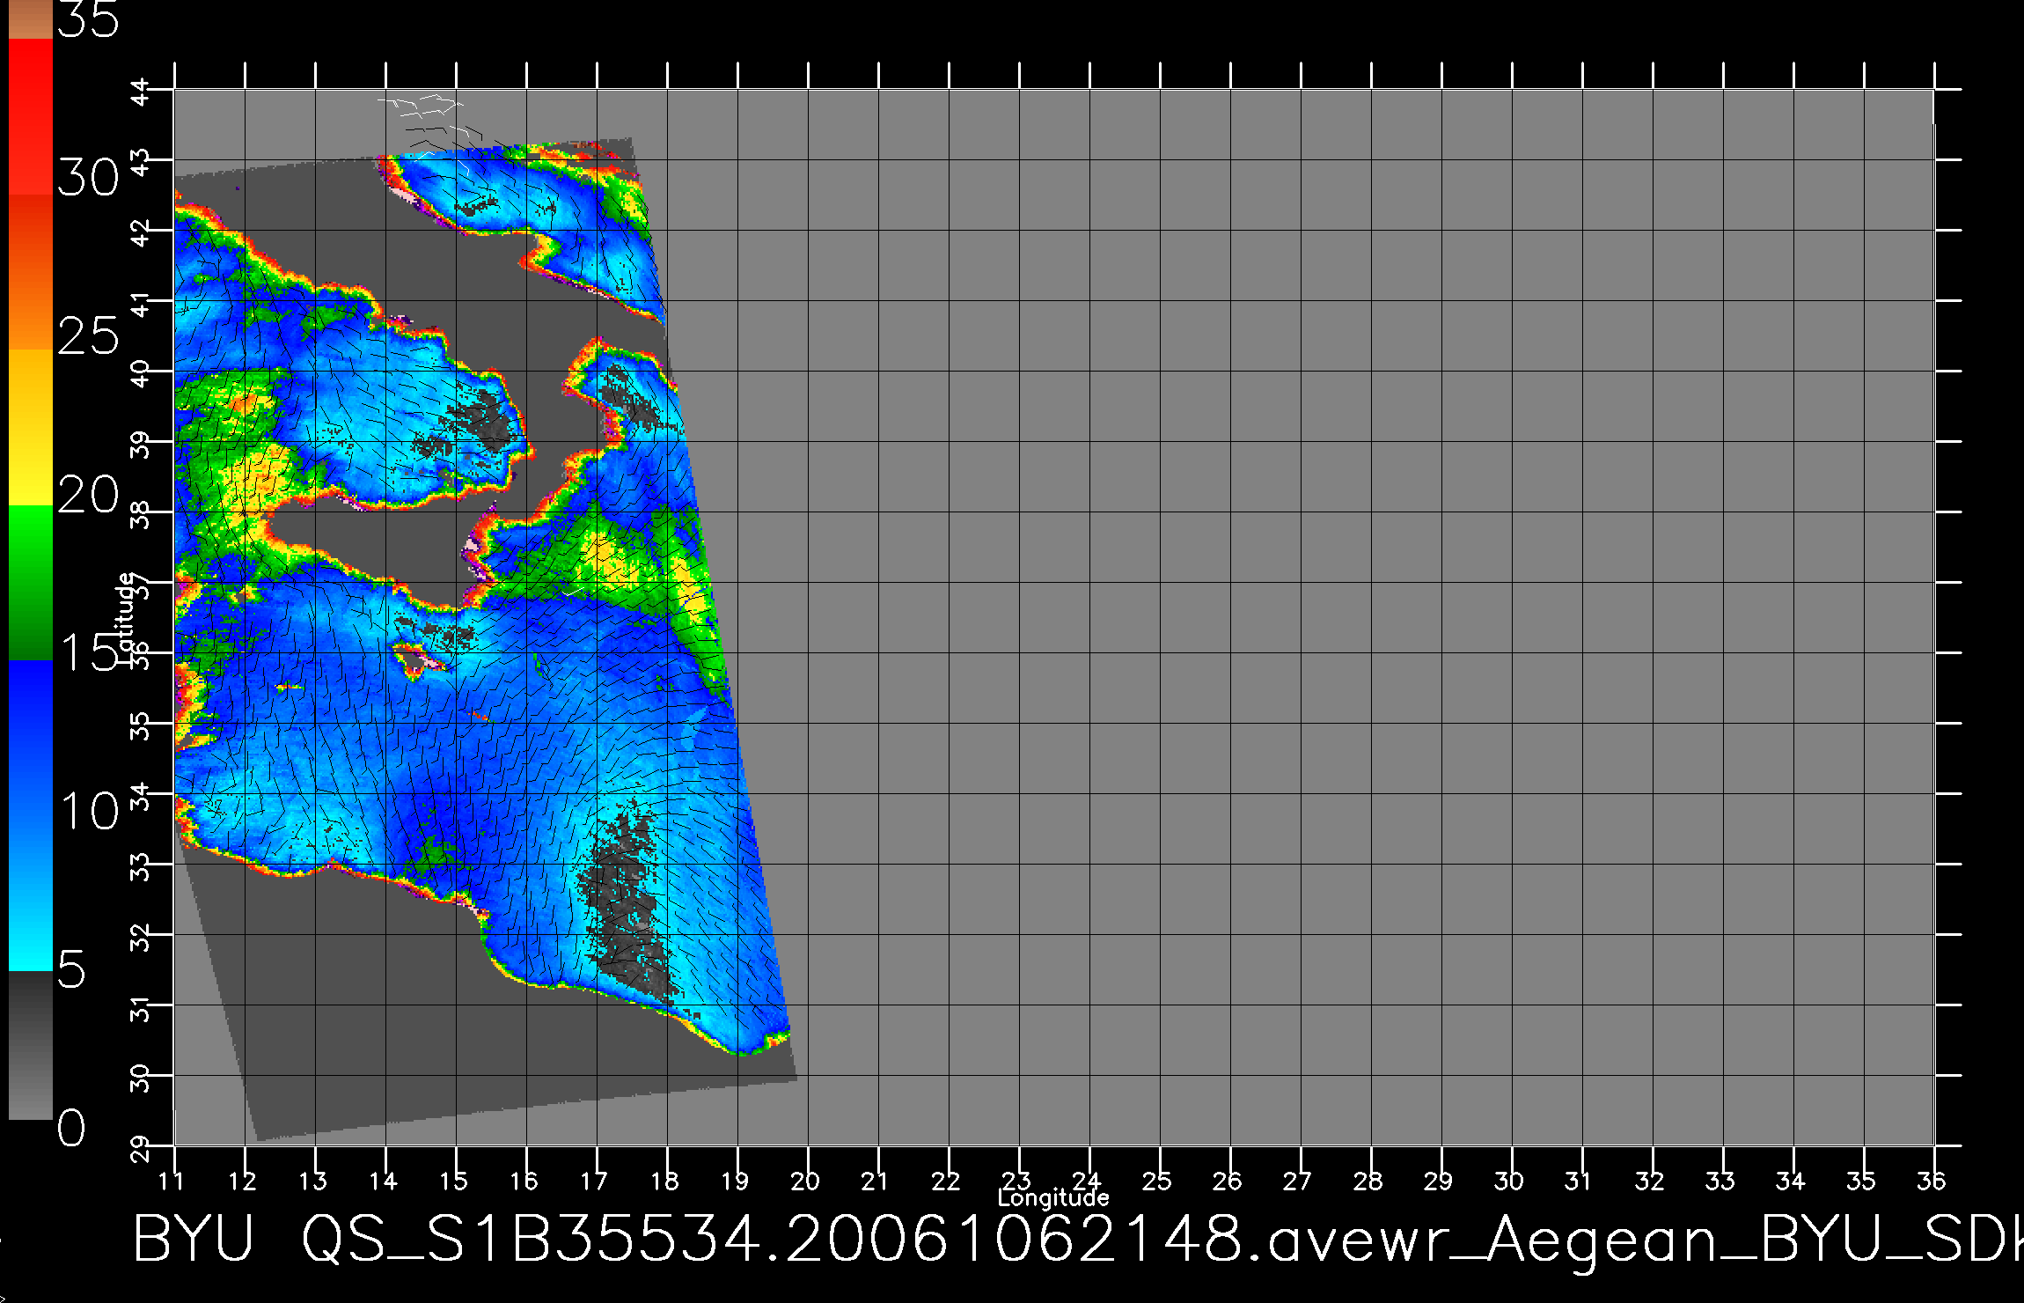2024x1303 pixels.
Task: Click the color bar value '30'
Action: click(x=88, y=178)
